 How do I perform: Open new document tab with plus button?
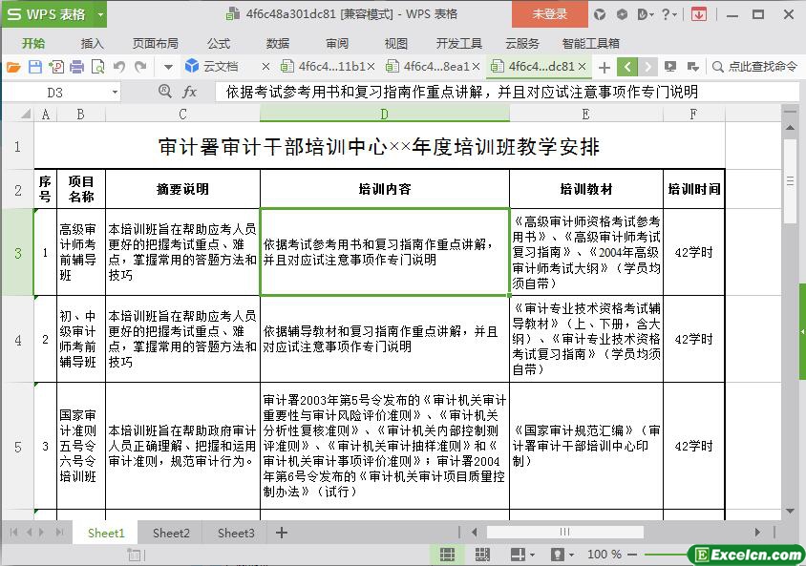pyautogui.click(x=604, y=67)
